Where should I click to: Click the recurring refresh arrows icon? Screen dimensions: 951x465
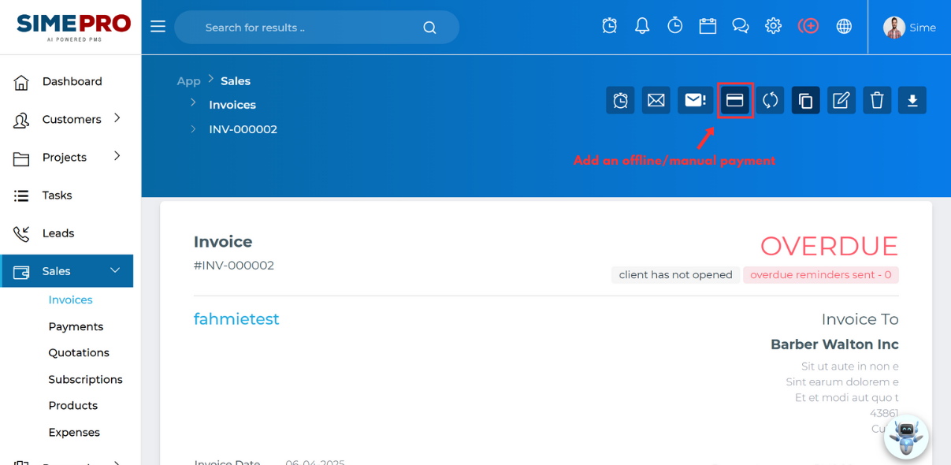pyautogui.click(x=770, y=100)
